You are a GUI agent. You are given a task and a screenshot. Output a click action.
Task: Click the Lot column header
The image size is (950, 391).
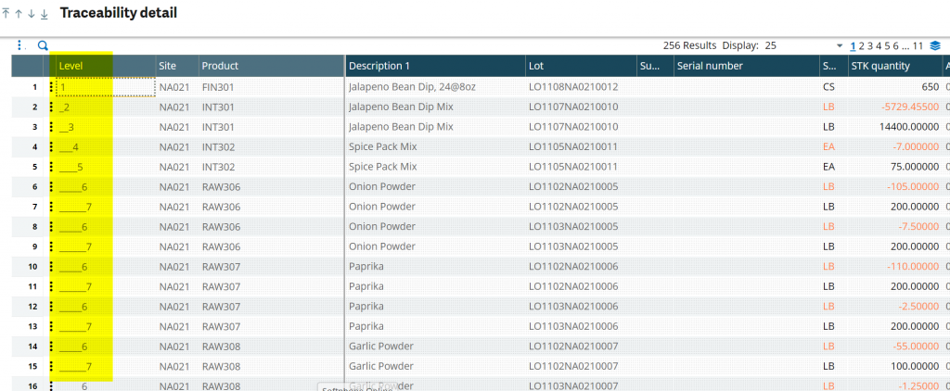click(x=536, y=66)
